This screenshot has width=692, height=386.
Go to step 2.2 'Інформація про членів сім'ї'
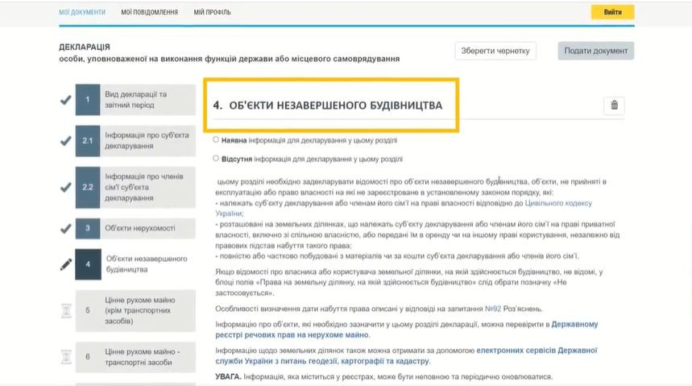click(x=135, y=187)
